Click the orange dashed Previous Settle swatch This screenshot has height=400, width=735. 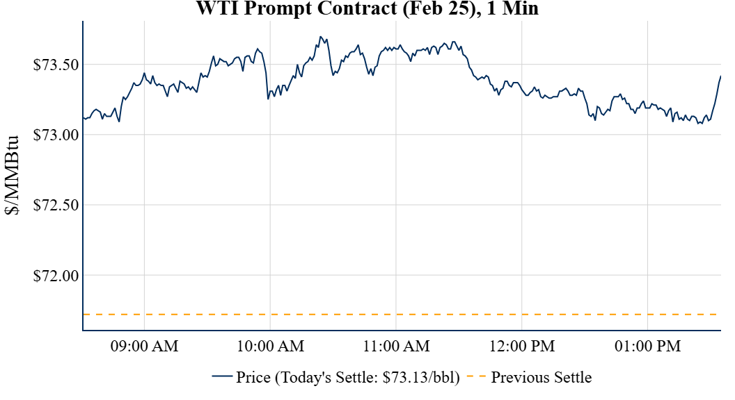coord(477,378)
